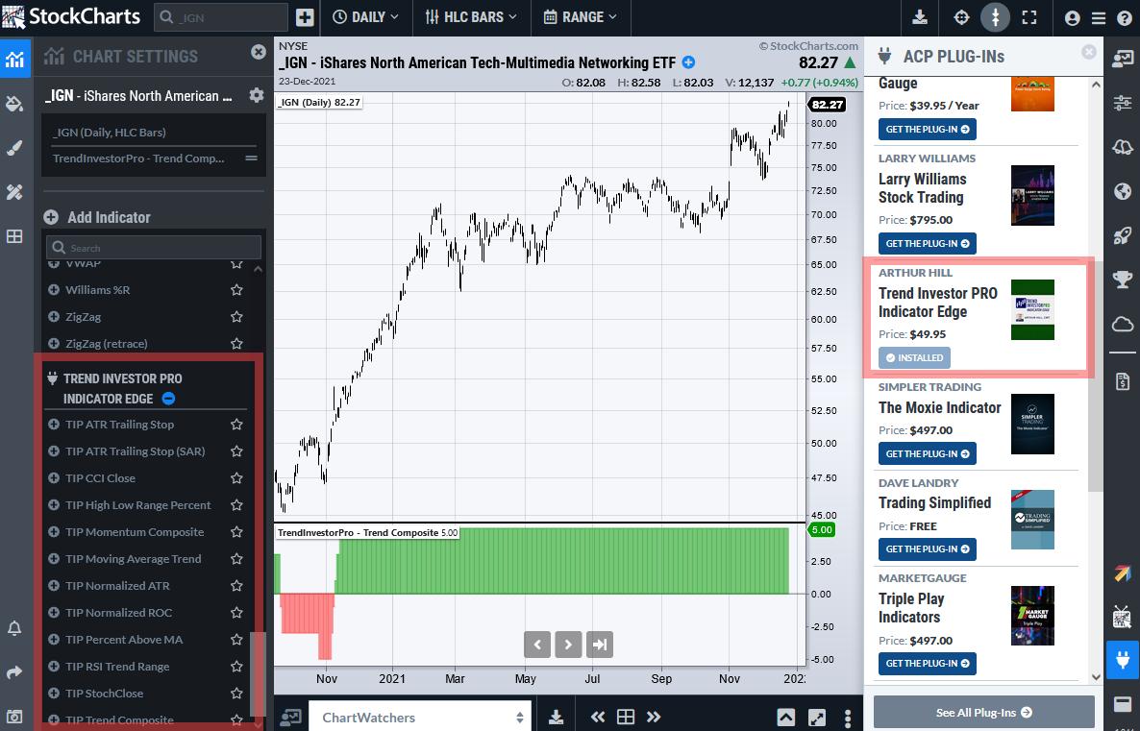1140x731 pixels.
Task: Click the download chart icon in top toolbar
Action: (920, 17)
